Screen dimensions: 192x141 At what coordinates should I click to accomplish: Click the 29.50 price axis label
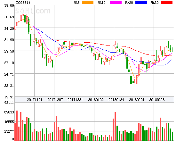point(9,51)
